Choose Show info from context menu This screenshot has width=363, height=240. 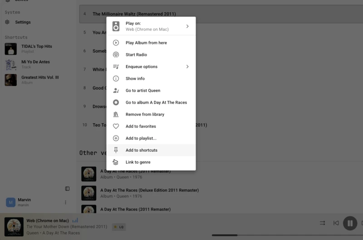151,79
